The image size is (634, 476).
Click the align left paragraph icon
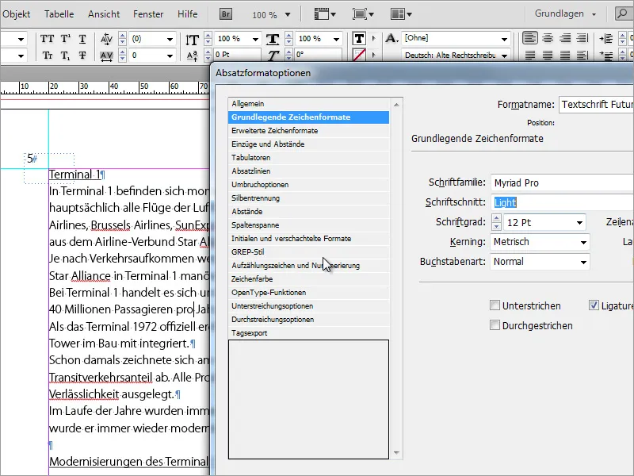[x=529, y=38]
